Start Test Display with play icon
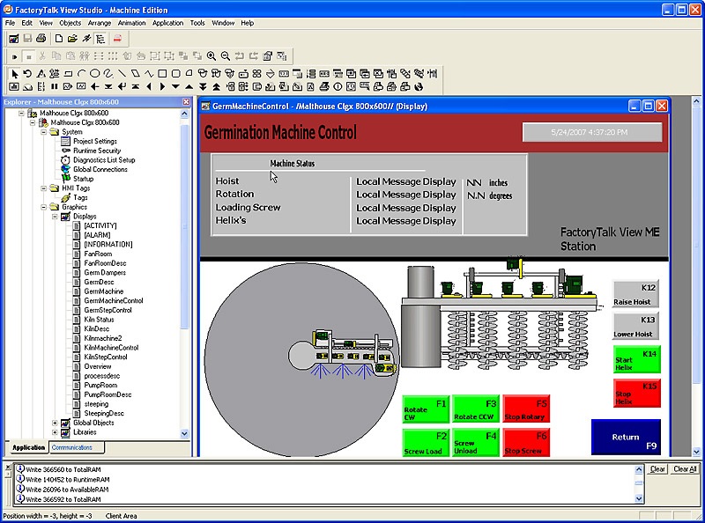Viewport: 705px width, 523px height. (x=15, y=55)
